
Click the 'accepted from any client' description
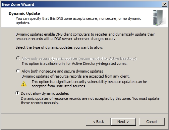point(76,76)
